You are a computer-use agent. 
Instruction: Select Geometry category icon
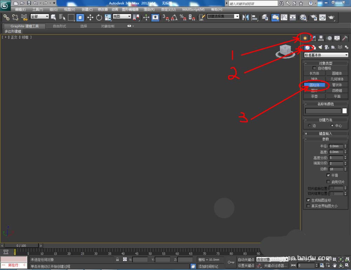coord(307,47)
